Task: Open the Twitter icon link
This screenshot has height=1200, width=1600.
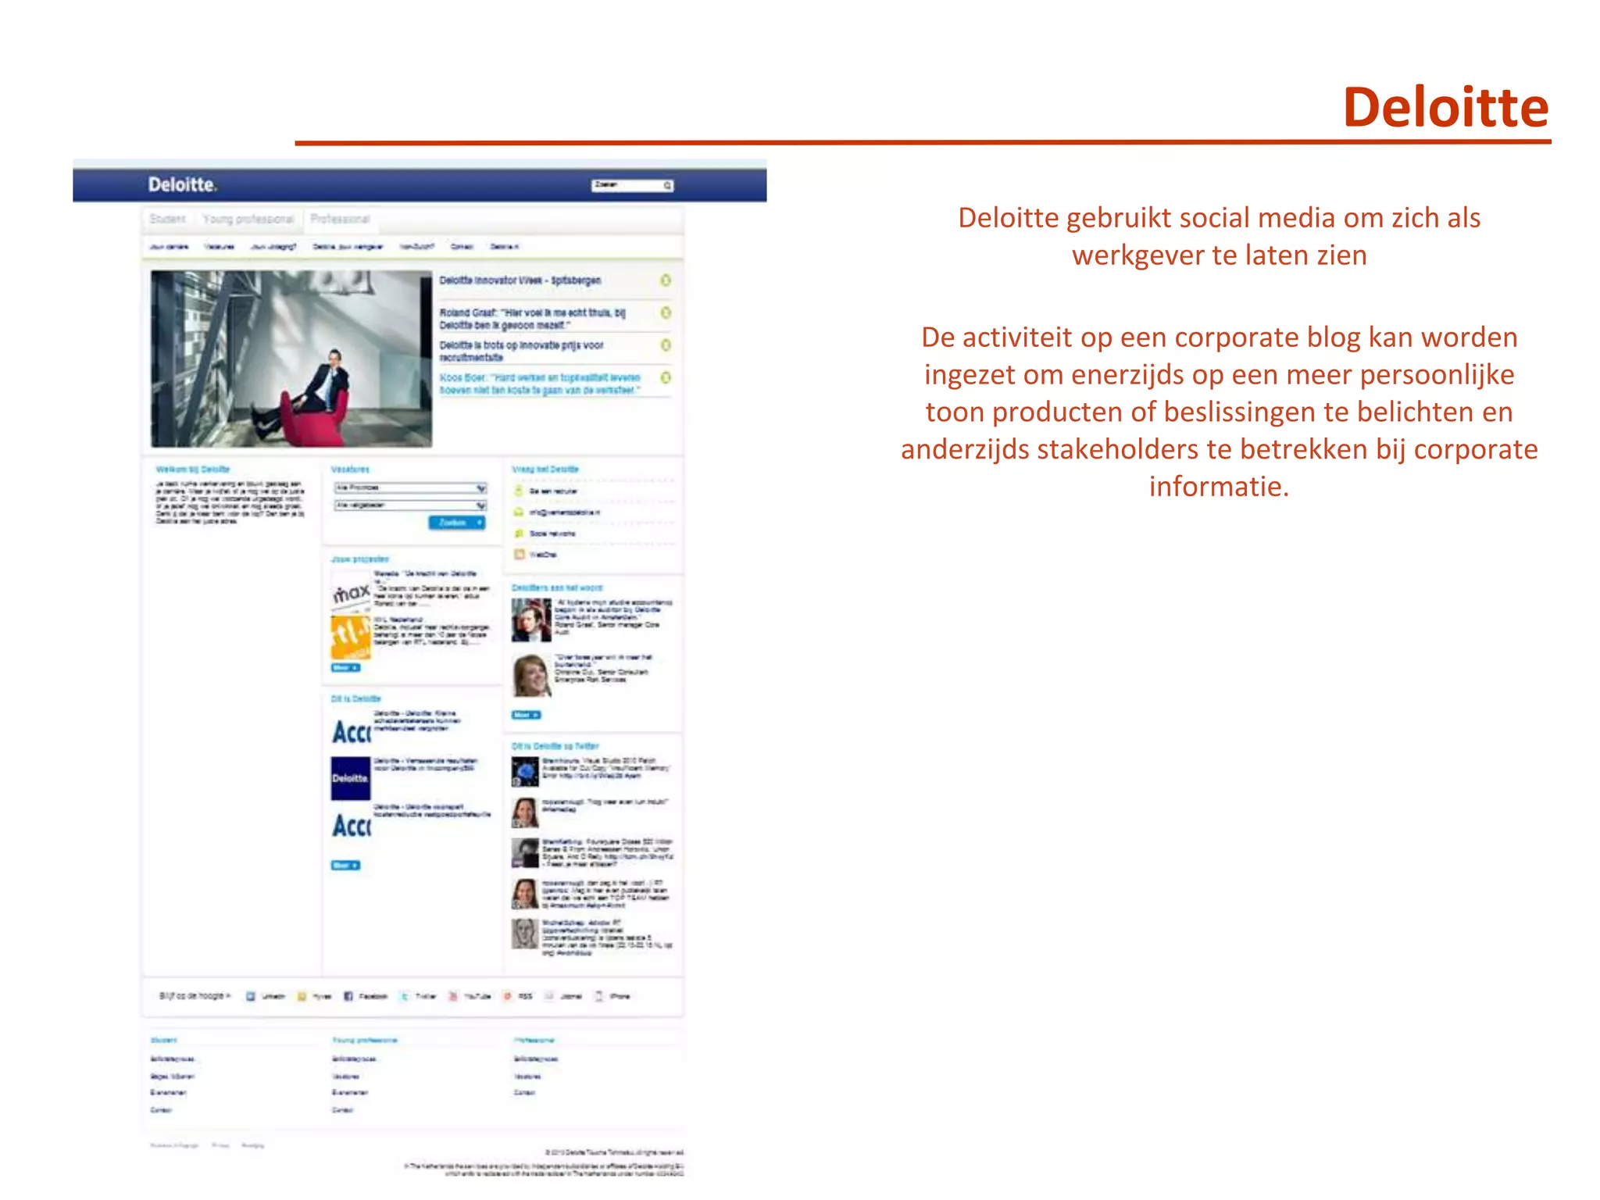Action: pos(405,996)
